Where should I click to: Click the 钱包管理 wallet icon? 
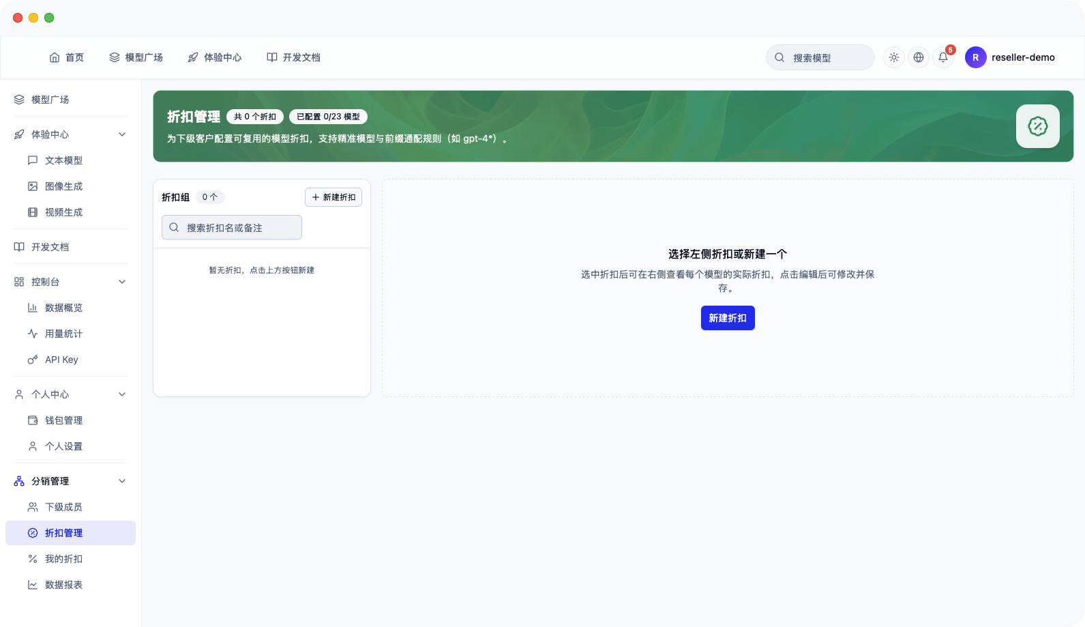[33, 420]
